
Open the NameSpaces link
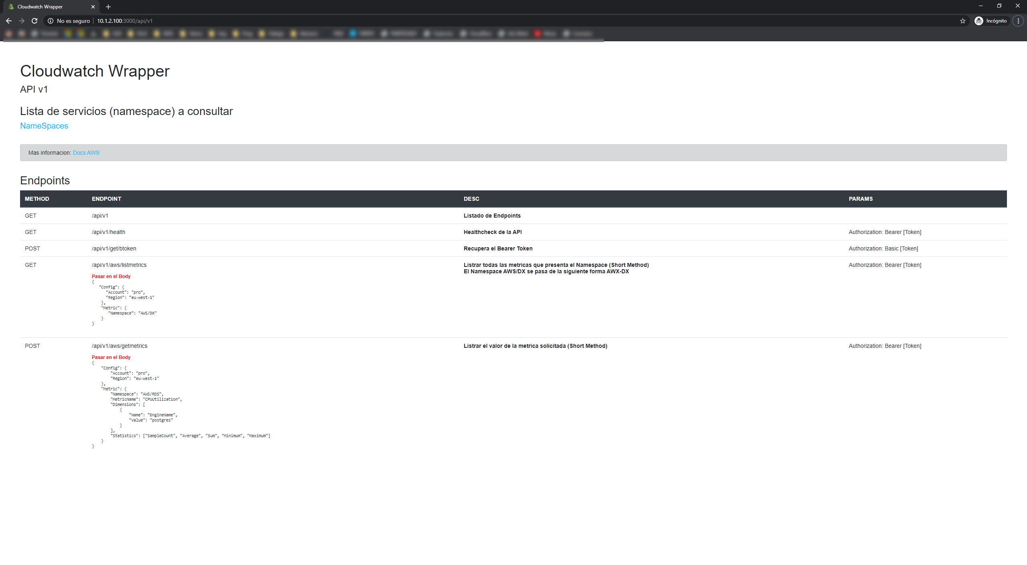(44, 126)
